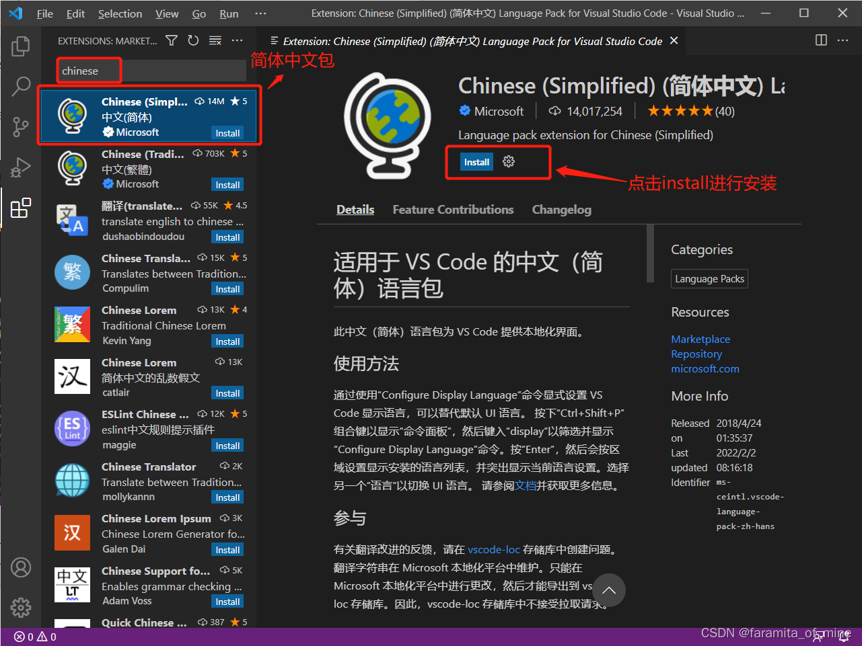The width and height of the screenshot is (862, 646).
Task: Split the editor to the right
Action: tap(821, 40)
